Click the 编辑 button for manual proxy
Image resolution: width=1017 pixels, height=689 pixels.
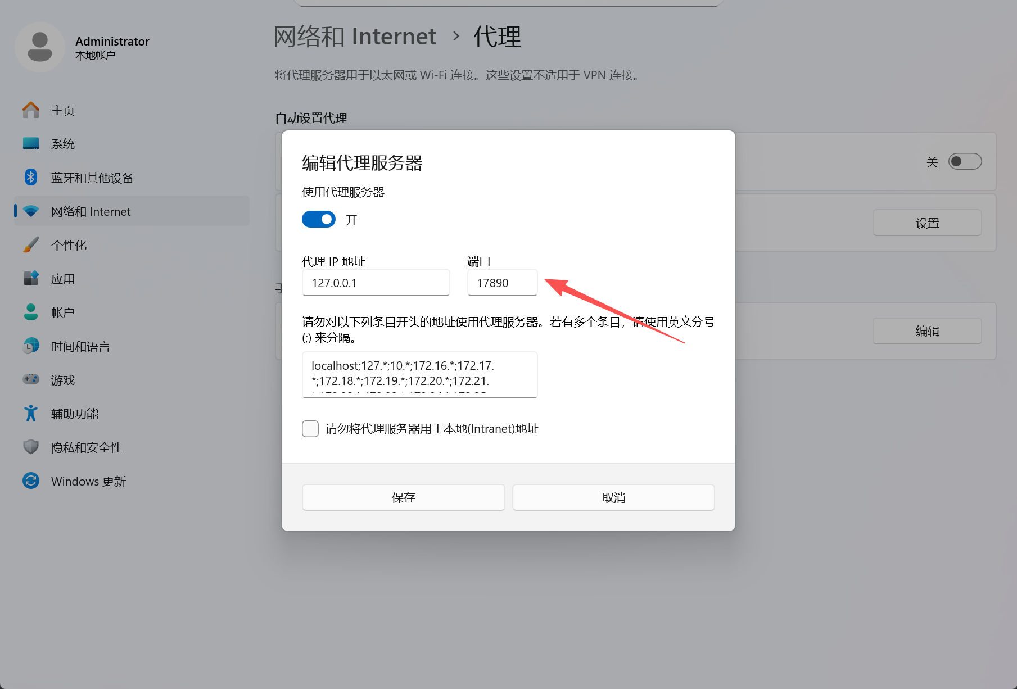927,331
